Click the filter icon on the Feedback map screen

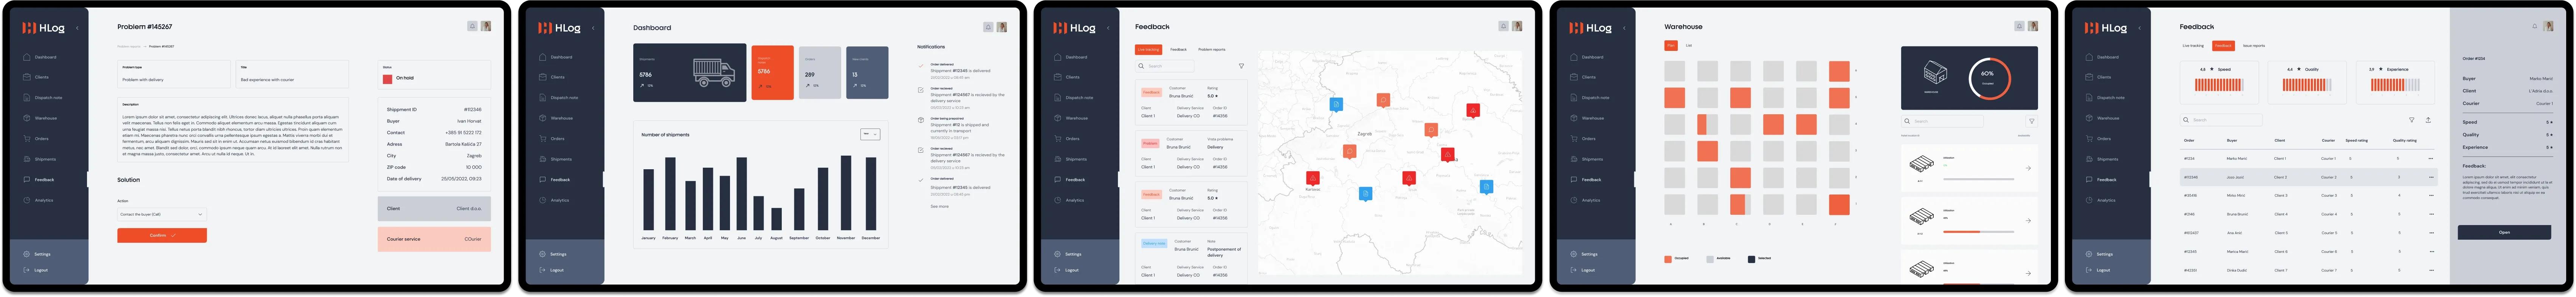(x=1241, y=66)
